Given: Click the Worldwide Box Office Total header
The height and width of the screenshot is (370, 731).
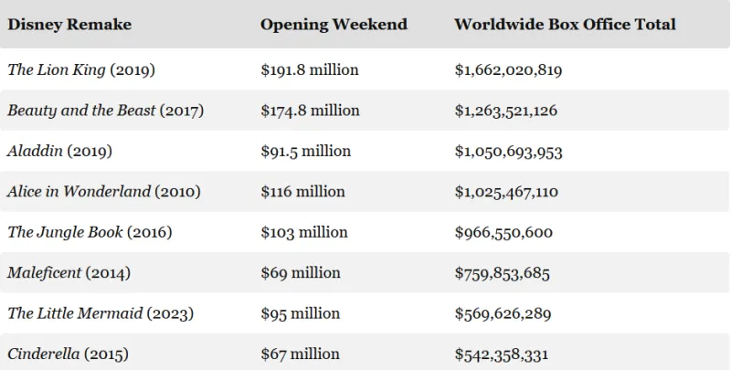Looking at the screenshot, I should (565, 25).
